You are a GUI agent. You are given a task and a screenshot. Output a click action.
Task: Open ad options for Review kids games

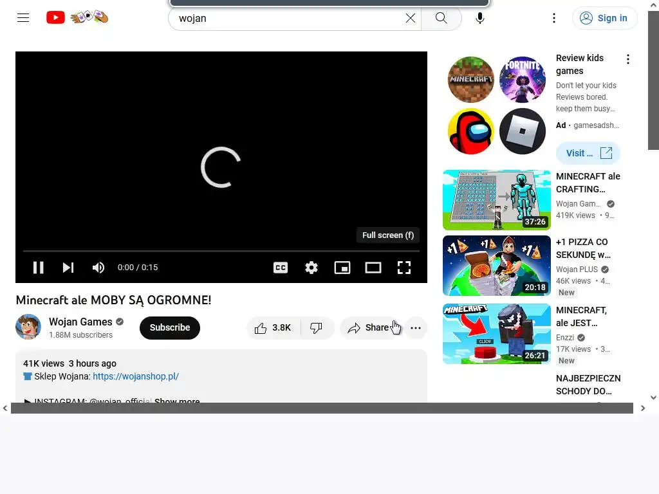point(628,59)
